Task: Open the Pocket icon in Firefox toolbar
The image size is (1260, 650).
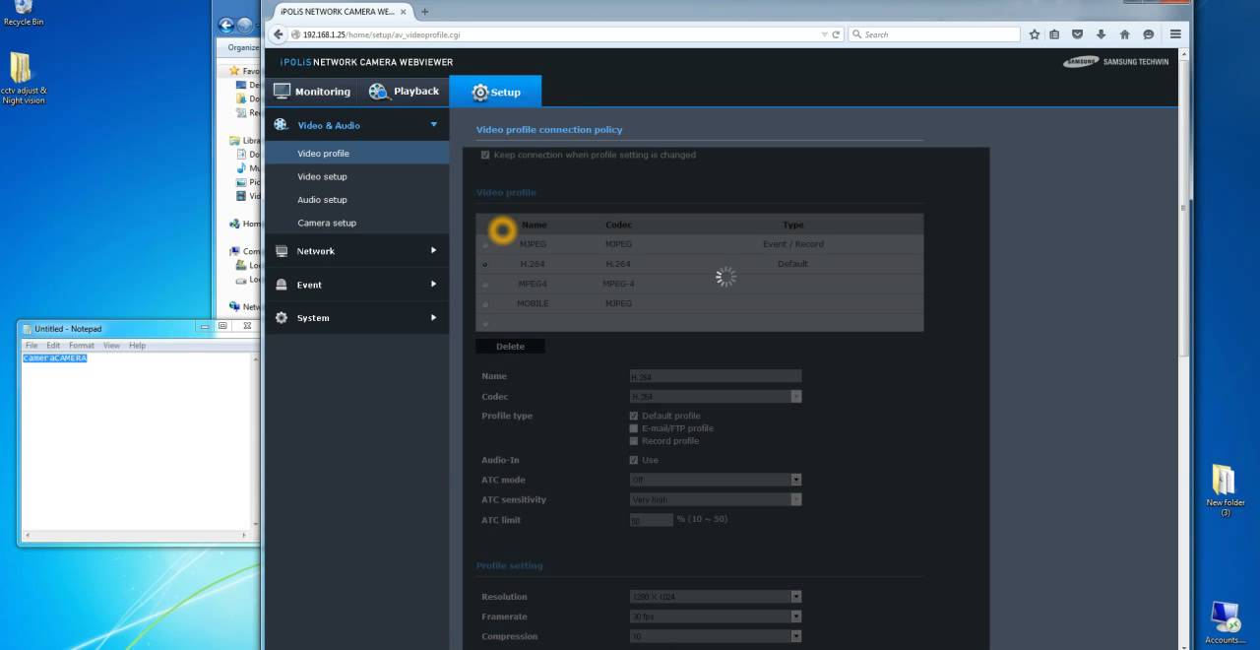Action: pos(1078,34)
